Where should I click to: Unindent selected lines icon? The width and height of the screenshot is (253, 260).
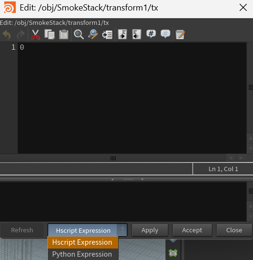(137, 34)
